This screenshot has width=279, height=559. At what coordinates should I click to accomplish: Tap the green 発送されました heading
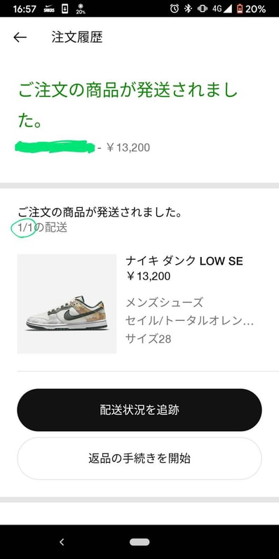pyautogui.click(x=128, y=106)
